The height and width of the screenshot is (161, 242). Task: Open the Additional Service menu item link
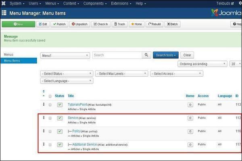[84, 144]
